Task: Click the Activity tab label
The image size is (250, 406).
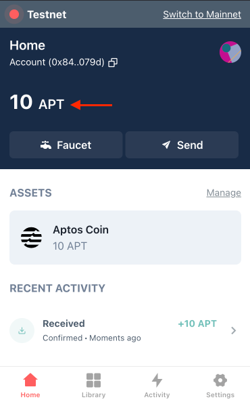Action: [157, 395]
